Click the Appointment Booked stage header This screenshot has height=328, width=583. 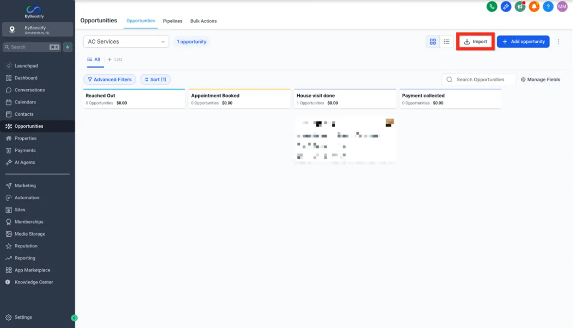[240, 99]
